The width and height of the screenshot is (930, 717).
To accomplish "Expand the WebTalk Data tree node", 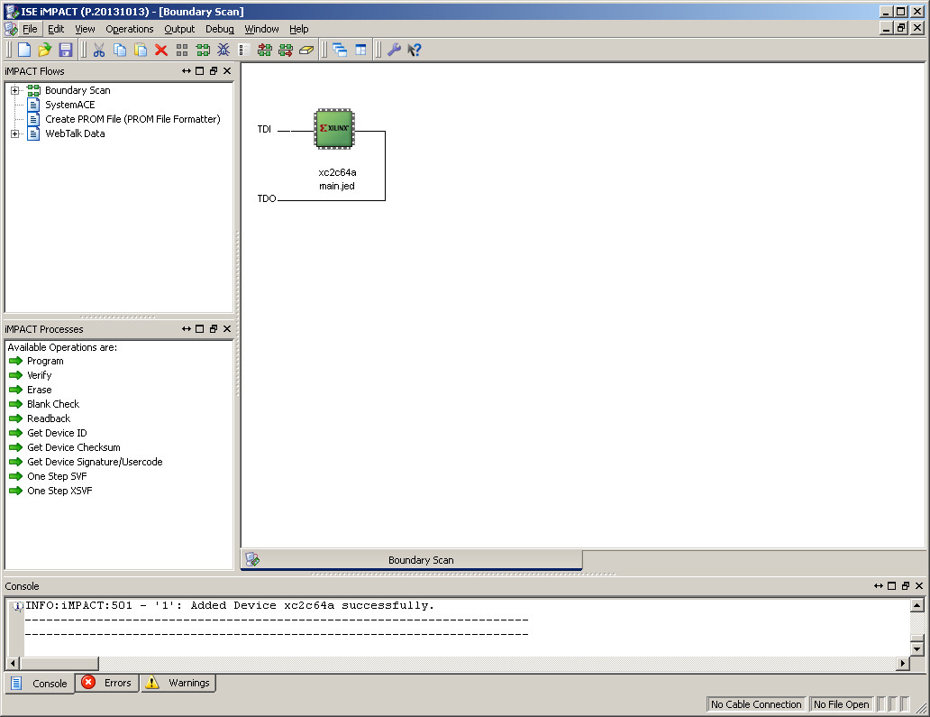I will (14, 134).
